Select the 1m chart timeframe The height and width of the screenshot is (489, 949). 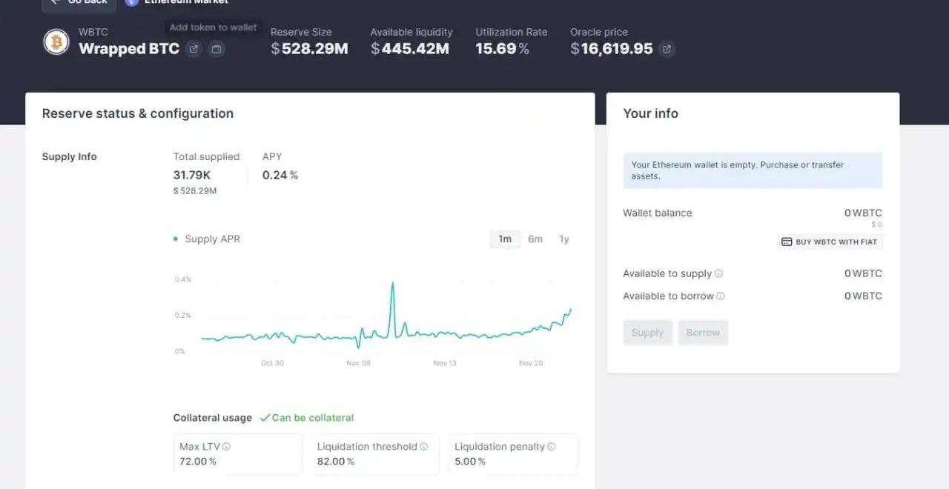[505, 239]
